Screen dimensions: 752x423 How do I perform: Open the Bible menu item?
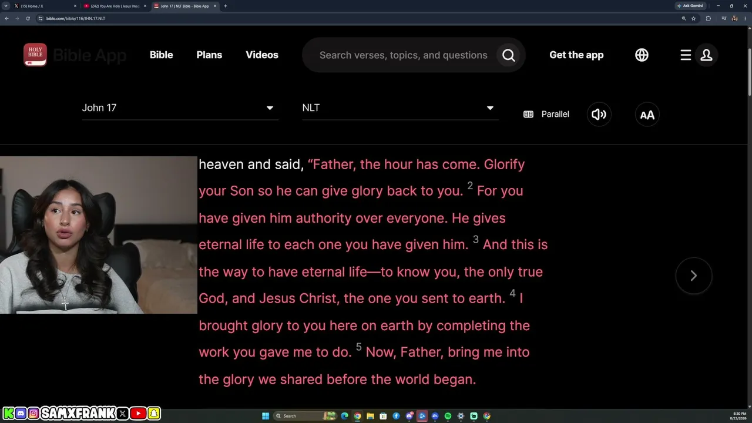[162, 55]
